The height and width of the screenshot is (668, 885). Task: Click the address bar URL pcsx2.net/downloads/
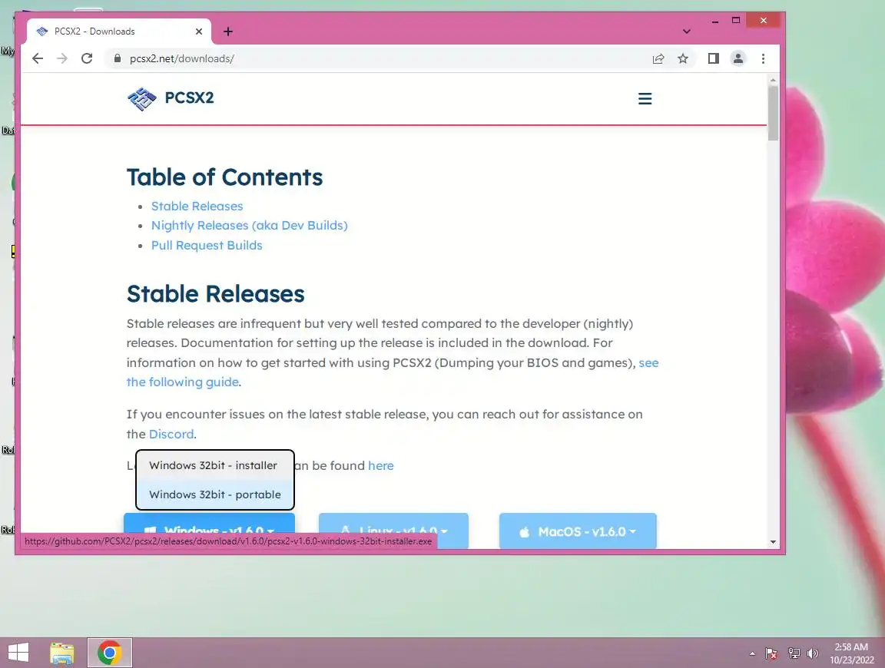(182, 58)
